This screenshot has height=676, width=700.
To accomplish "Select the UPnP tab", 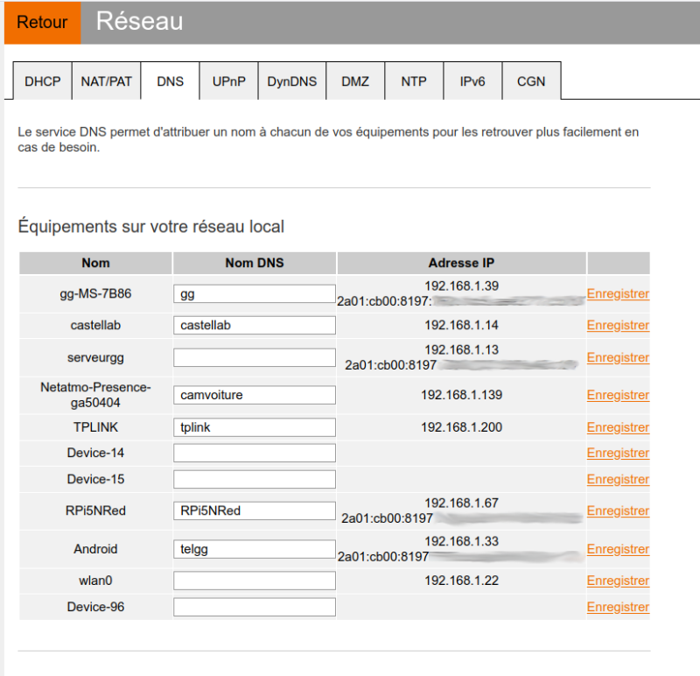I will tap(228, 81).
